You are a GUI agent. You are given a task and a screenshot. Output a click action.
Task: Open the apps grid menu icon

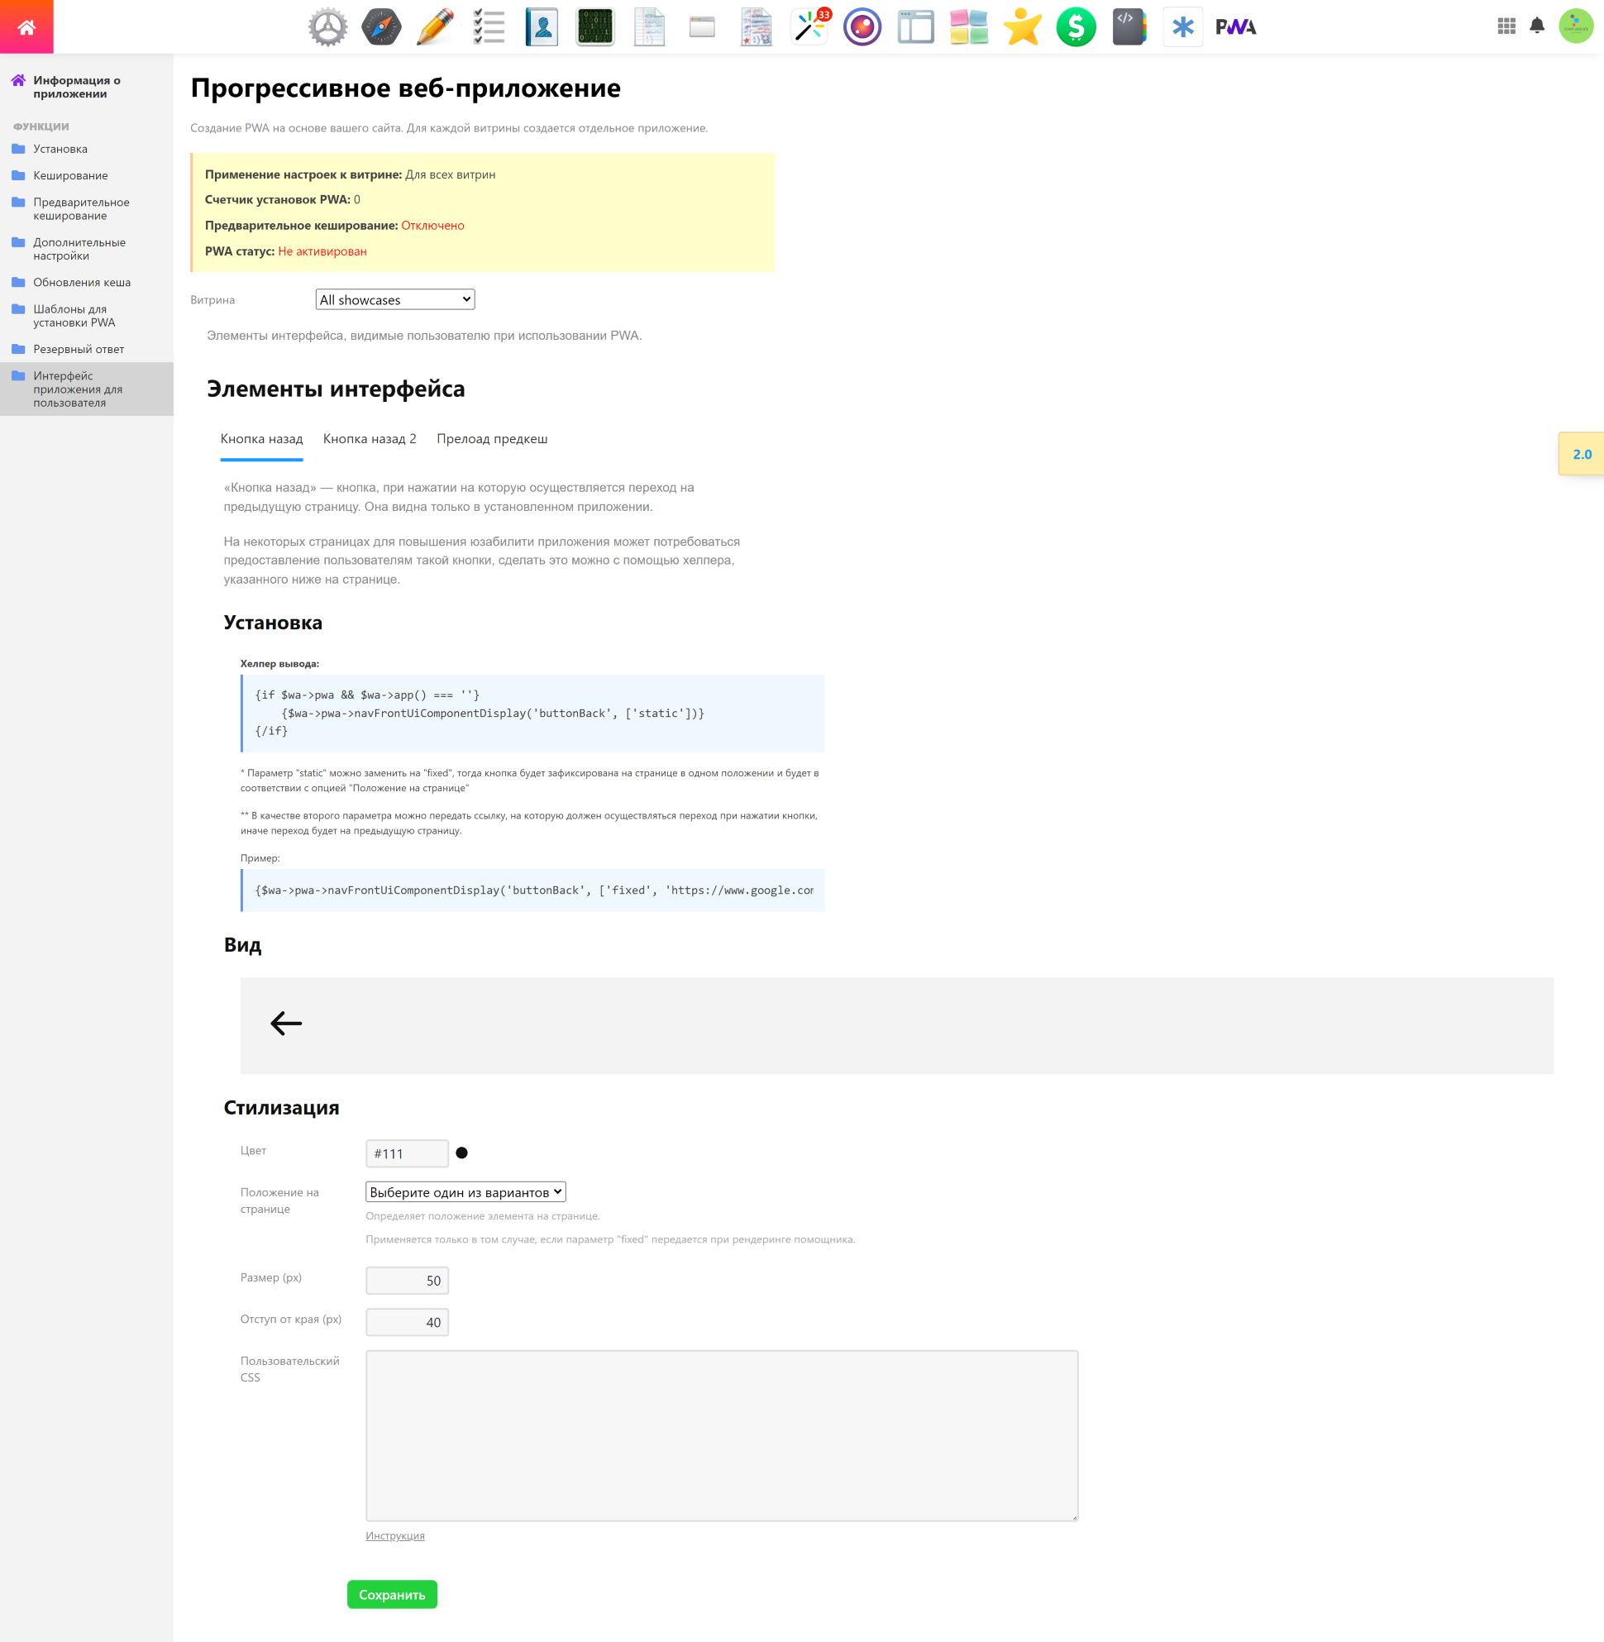click(x=1506, y=26)
